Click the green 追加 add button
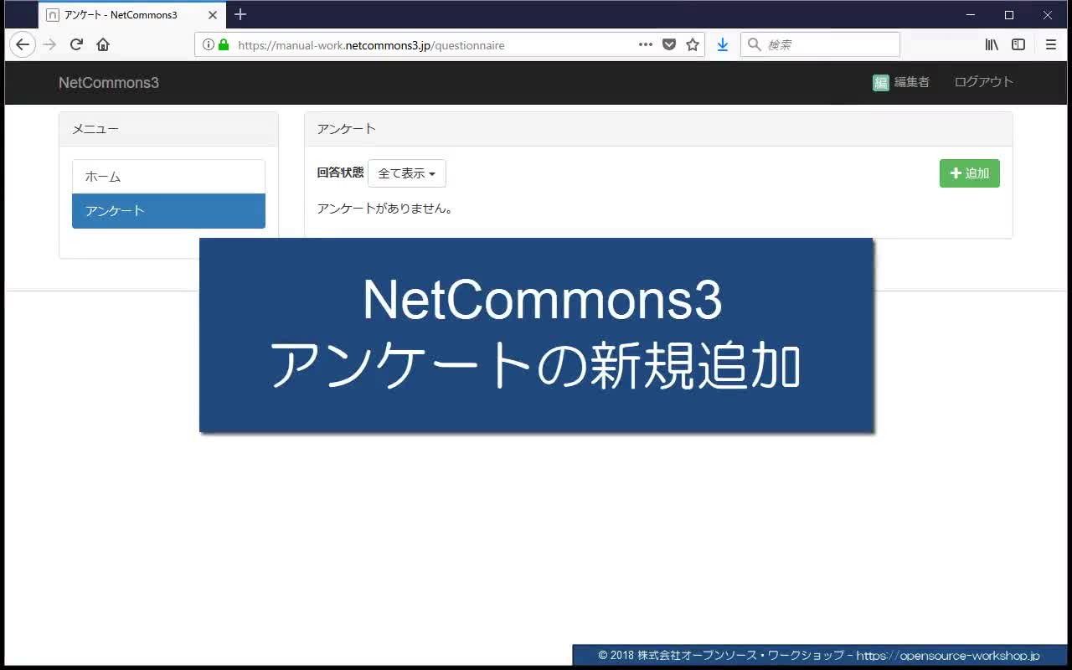This screenshot has width=1072, height=670. tap(969, 173)
